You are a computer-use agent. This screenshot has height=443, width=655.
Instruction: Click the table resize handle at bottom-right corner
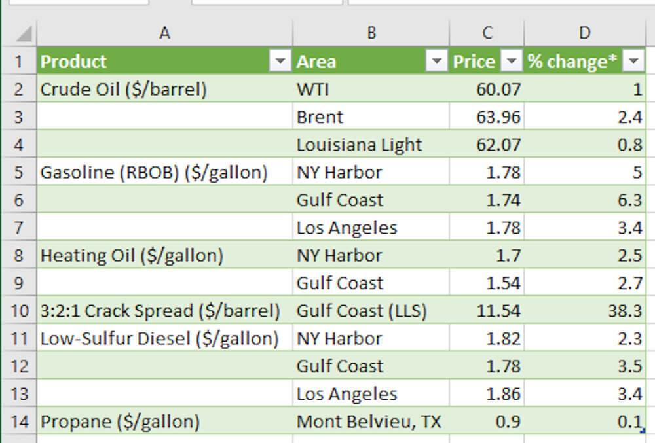tap(644, 431)
